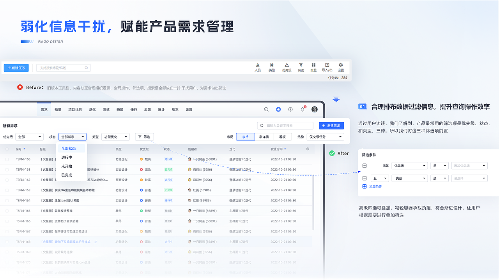Screen dimensions: 499x280
Task: Open the notification bell icon
Action: 302,109
